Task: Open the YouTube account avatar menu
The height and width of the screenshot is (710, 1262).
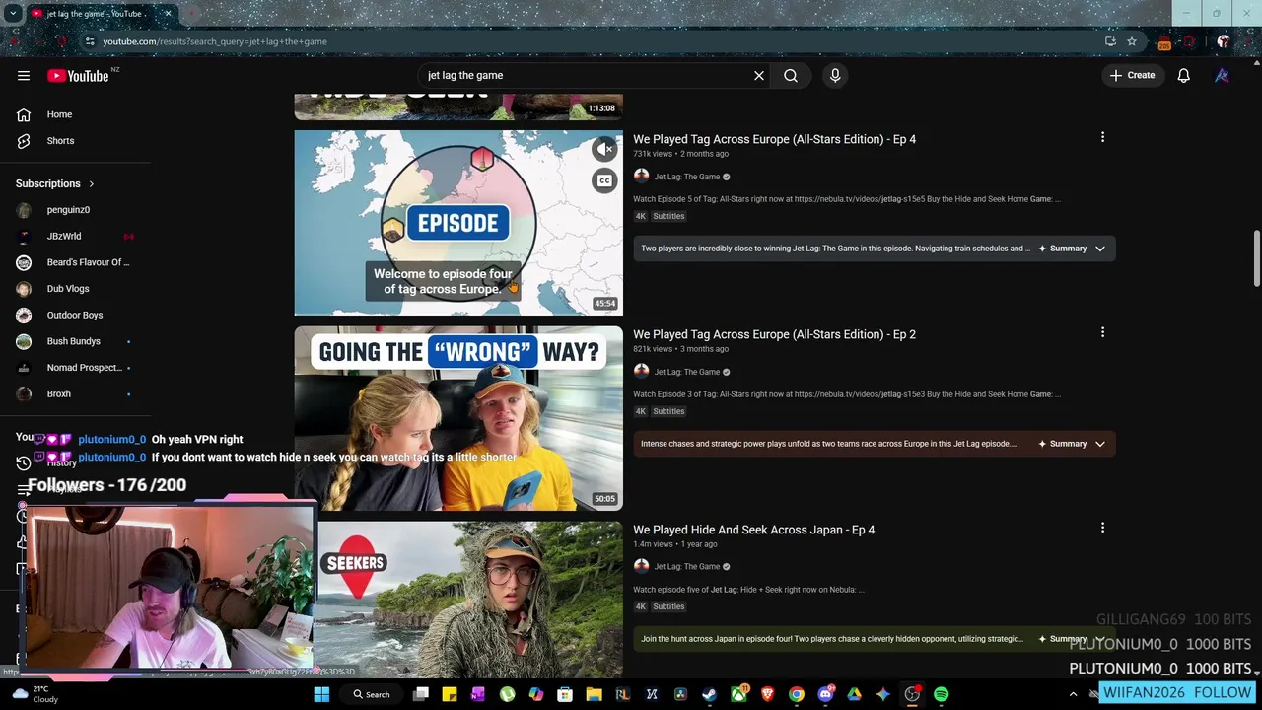Action: point(1223,75)
